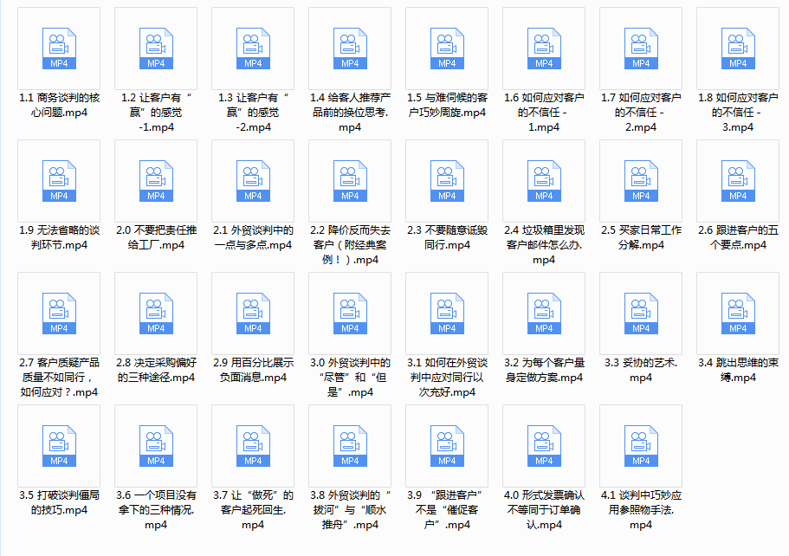The width and height of the screenshot is (789, 556).
Task: Select the 3.3 妥协的艺术.mp4 video icon
Action: (641, 314)
